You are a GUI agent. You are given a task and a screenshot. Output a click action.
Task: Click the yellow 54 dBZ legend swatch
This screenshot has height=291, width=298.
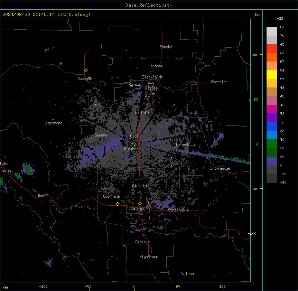[x=272, y=74]
